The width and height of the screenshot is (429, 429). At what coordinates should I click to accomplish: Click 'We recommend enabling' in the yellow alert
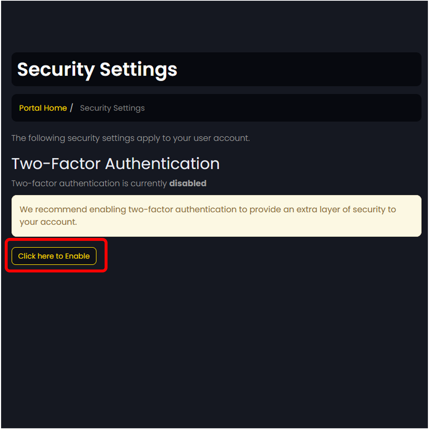coord(73,210)
